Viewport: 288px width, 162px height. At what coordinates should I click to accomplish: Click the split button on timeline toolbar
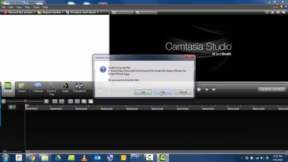click(x=77, y=101)
